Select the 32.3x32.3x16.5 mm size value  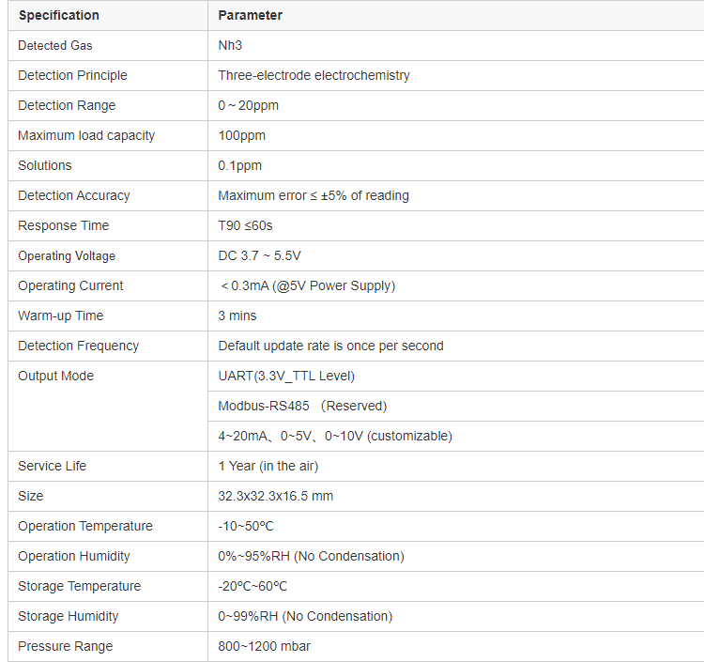click(x=276, y=497)
